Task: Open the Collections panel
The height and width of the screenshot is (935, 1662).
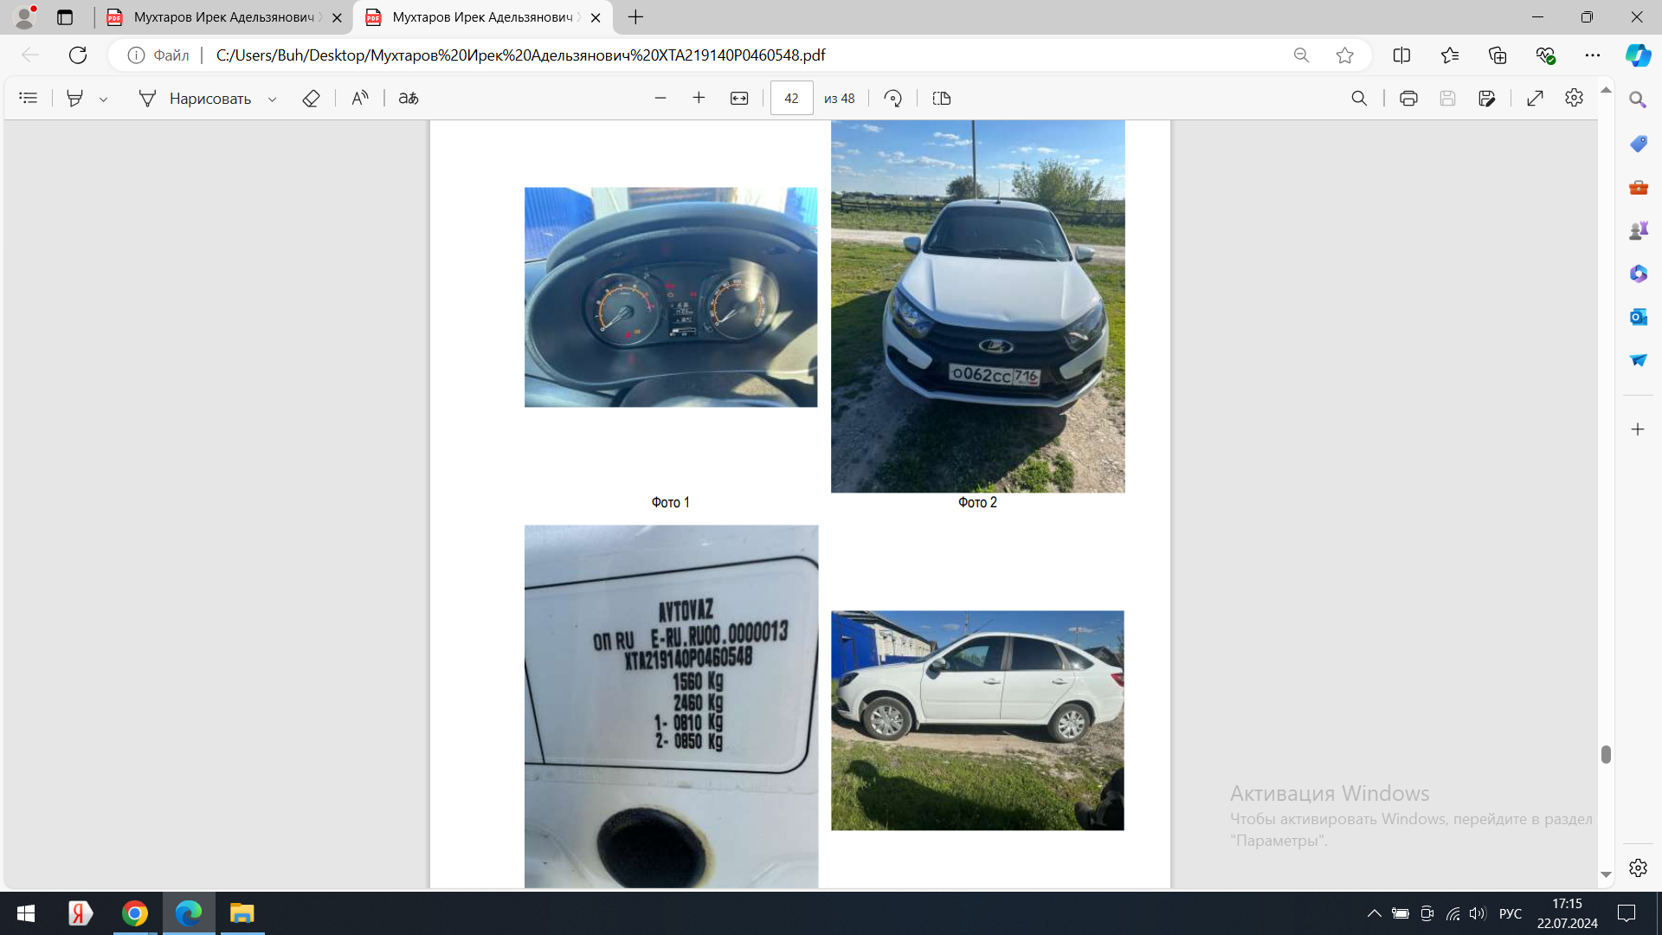Action: [1498, 55]
